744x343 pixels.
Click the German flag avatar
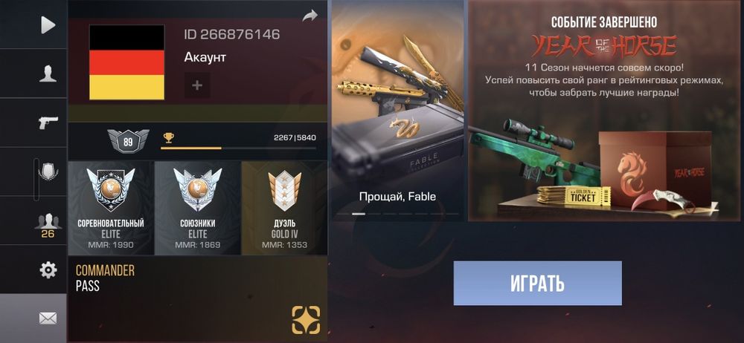click(x=126, y=62)
